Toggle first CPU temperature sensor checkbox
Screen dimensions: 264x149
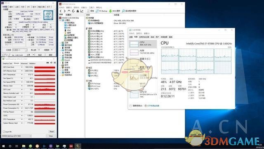point(89,31)
